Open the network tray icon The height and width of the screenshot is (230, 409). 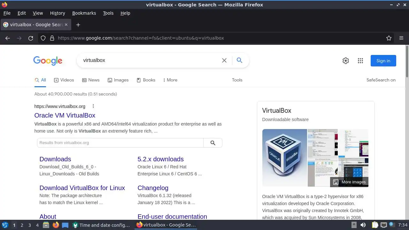point(384,225)
